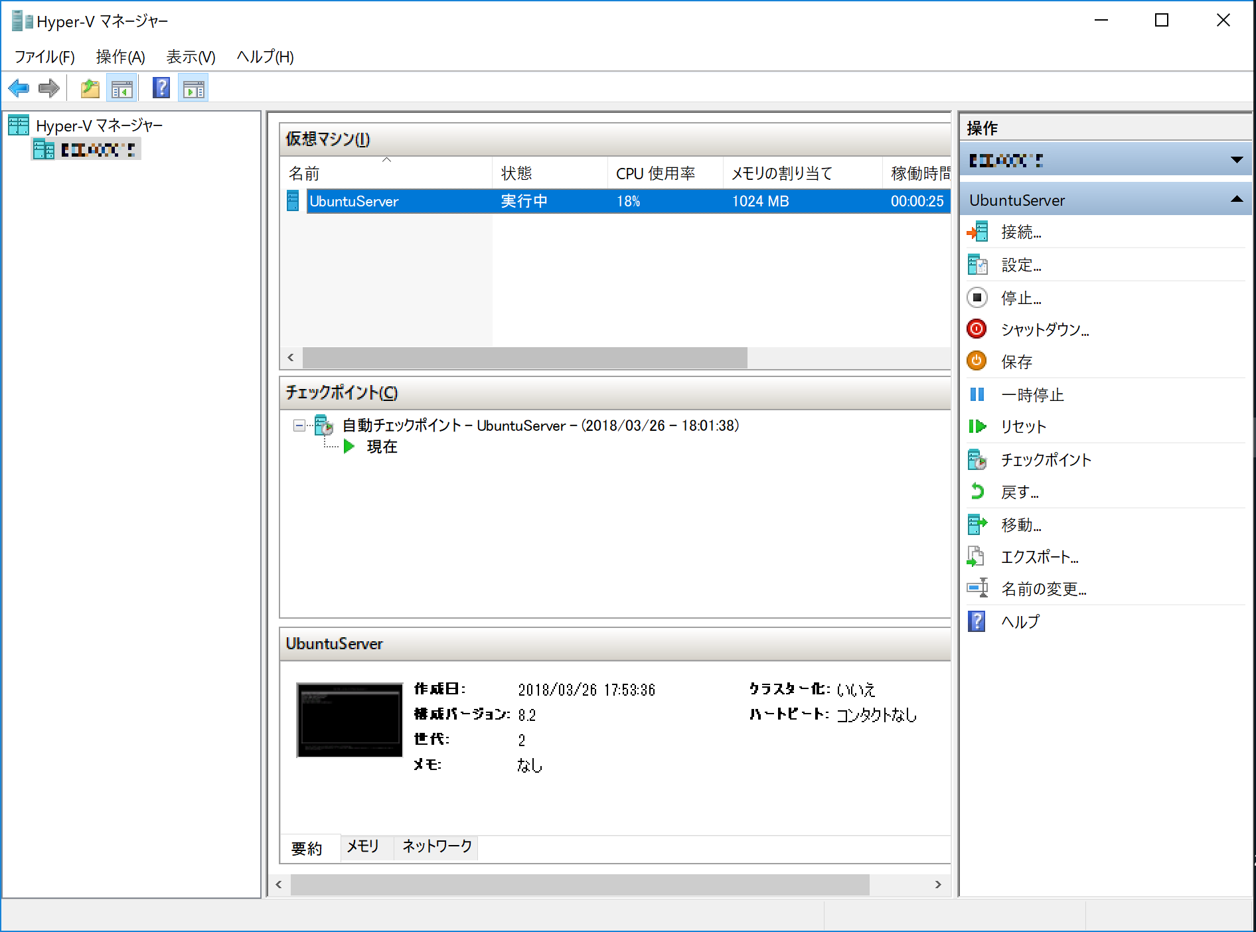The height and width of the screenshot is (932, 1256).
Task: Click the 一時停止 pause icon
Action: click(977, 394)
